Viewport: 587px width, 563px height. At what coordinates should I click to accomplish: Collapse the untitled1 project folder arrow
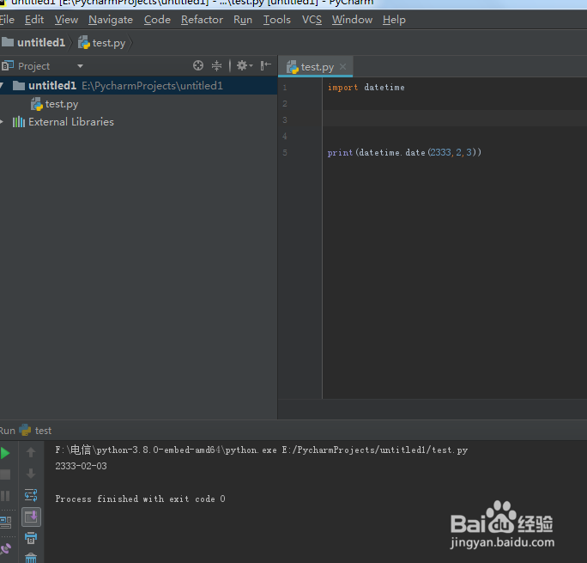[x=2, y=86]
